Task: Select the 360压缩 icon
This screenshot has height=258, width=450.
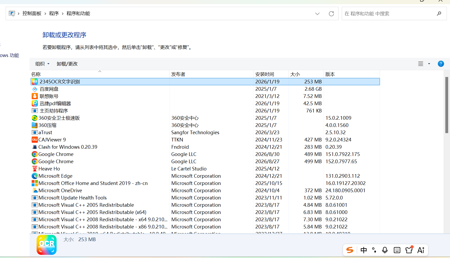Action: [35, 125]
